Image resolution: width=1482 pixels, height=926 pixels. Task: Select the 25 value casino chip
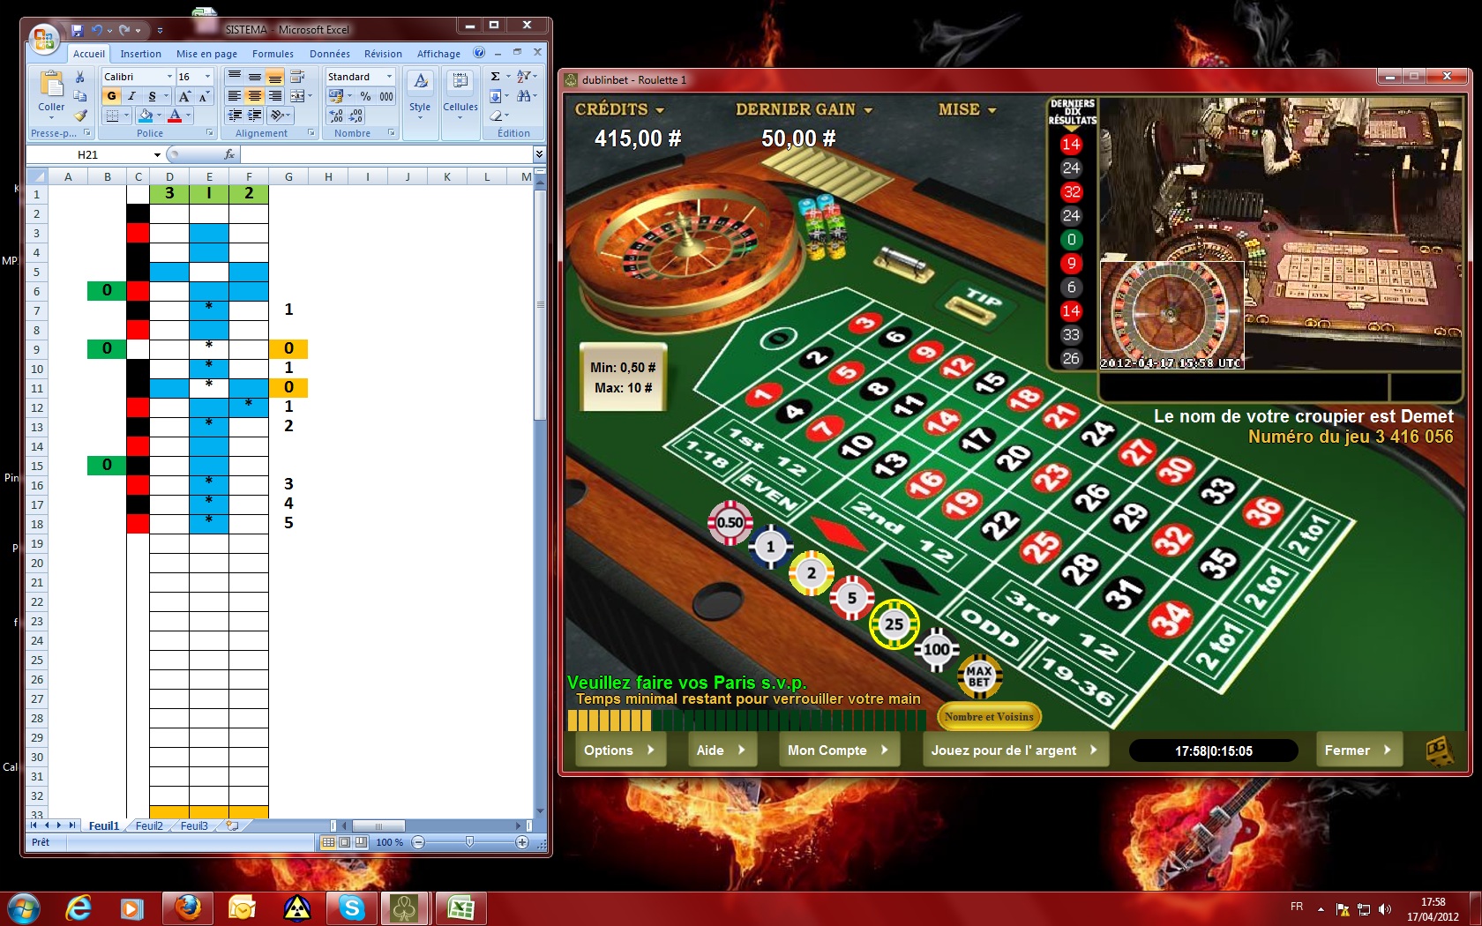pos(894,624)
